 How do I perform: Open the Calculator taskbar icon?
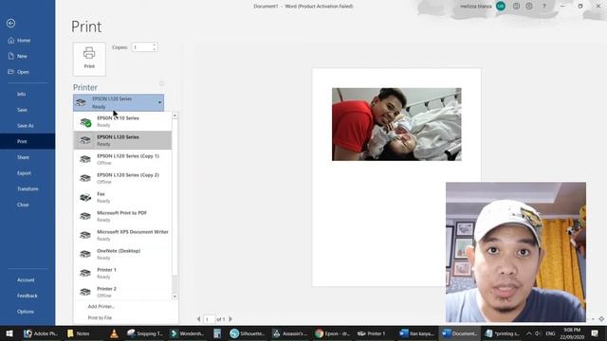point(217,333)
